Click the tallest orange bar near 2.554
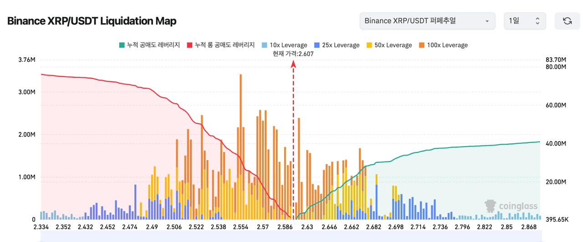583x242 pixels. pos(240,146)
